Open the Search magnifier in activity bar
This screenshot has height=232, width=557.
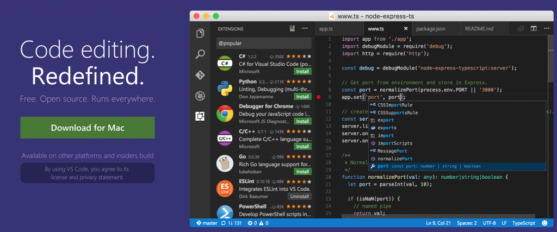pos(200,54)
